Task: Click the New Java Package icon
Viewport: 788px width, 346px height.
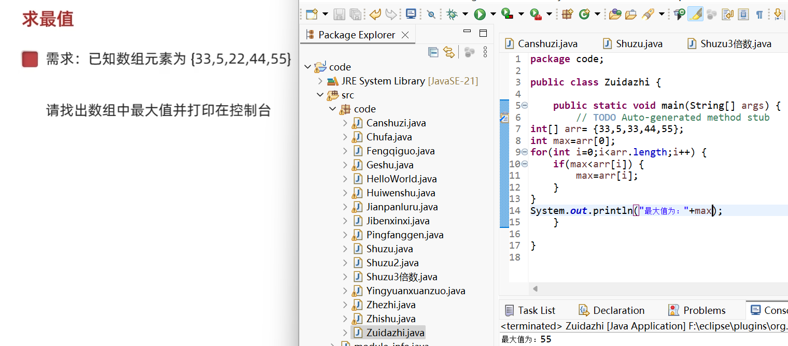Action: pyautogui.click(x=568, y=15)
